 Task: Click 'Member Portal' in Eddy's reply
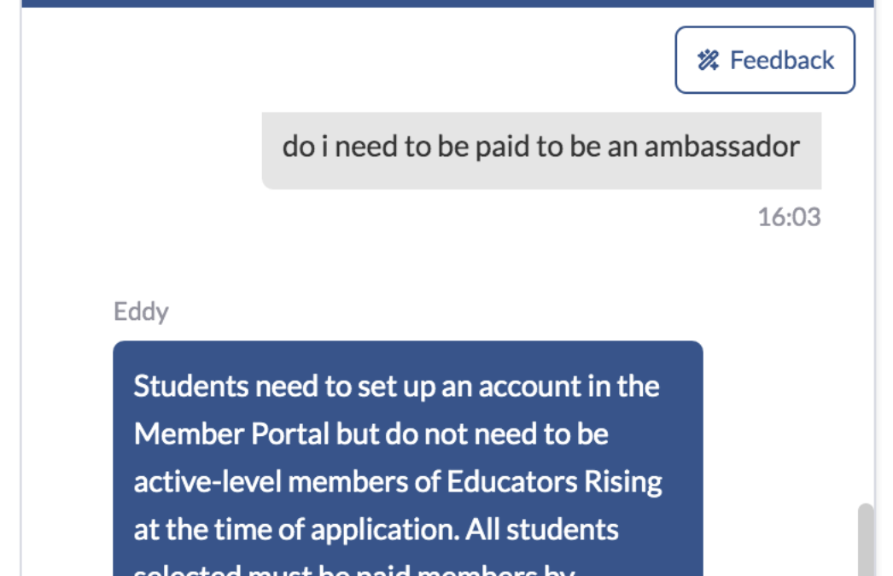tap(231, 434)
